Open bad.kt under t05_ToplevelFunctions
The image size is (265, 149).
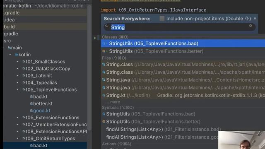click(40, 96)
